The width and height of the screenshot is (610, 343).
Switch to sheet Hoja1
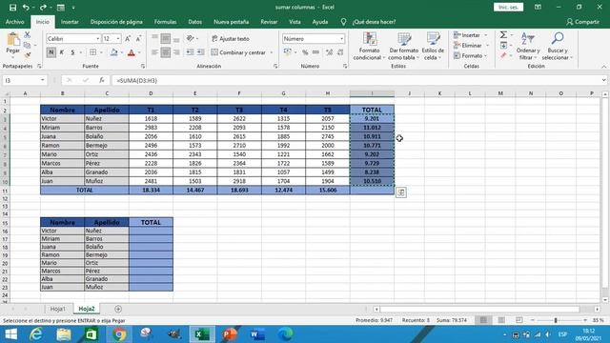click(57, 309)
